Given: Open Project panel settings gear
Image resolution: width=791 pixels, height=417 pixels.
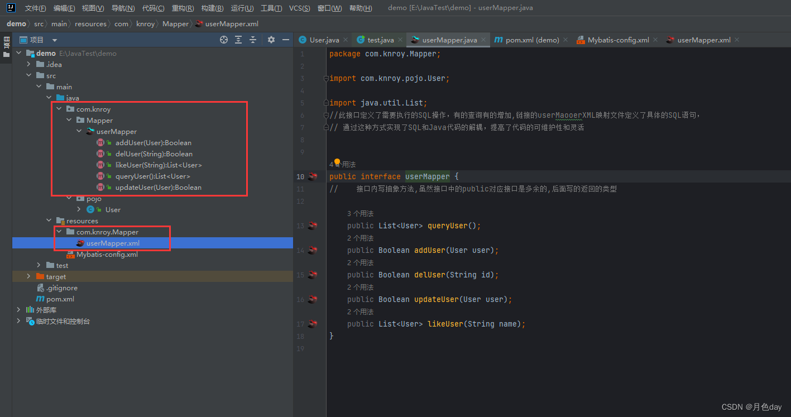Looking at the screenshot, I should pyautogui.click(x=271, y=40).
